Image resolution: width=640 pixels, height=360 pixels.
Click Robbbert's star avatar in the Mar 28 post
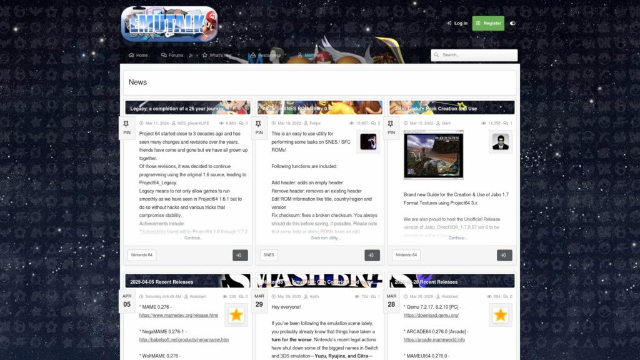pyautogui.click(x=501, y=315)
